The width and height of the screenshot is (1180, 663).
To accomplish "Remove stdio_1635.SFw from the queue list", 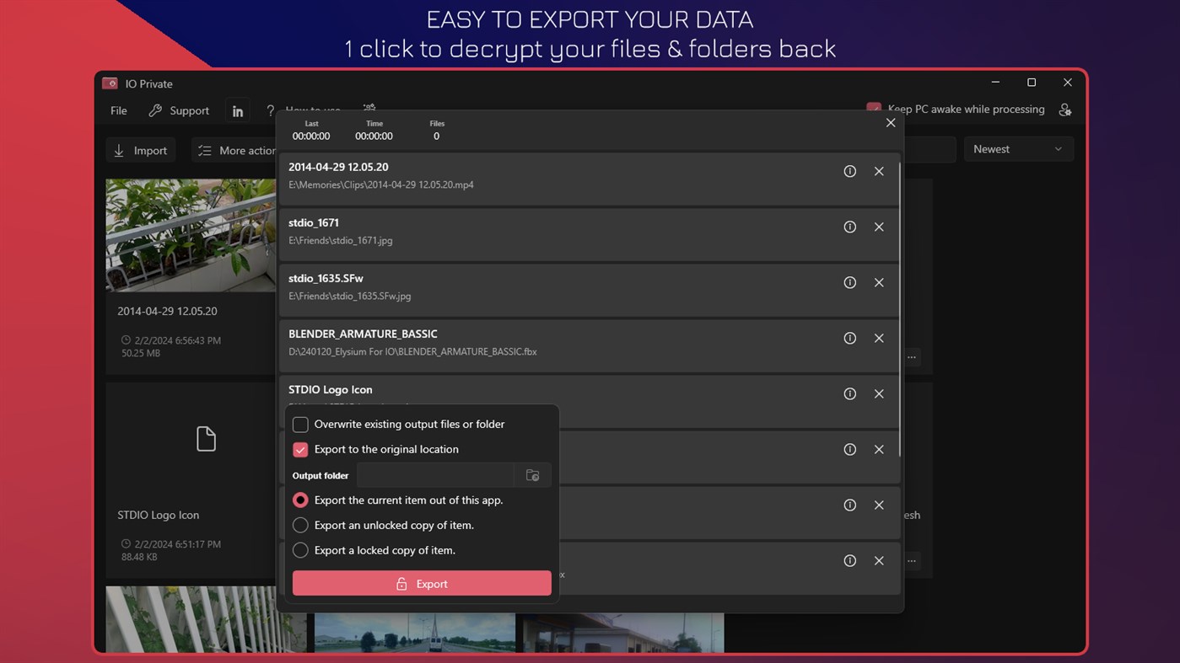I will click(x=879, y=282).
